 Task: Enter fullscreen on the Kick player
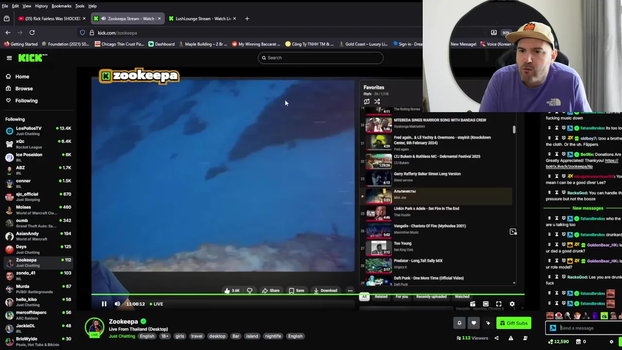coord(499,304)
